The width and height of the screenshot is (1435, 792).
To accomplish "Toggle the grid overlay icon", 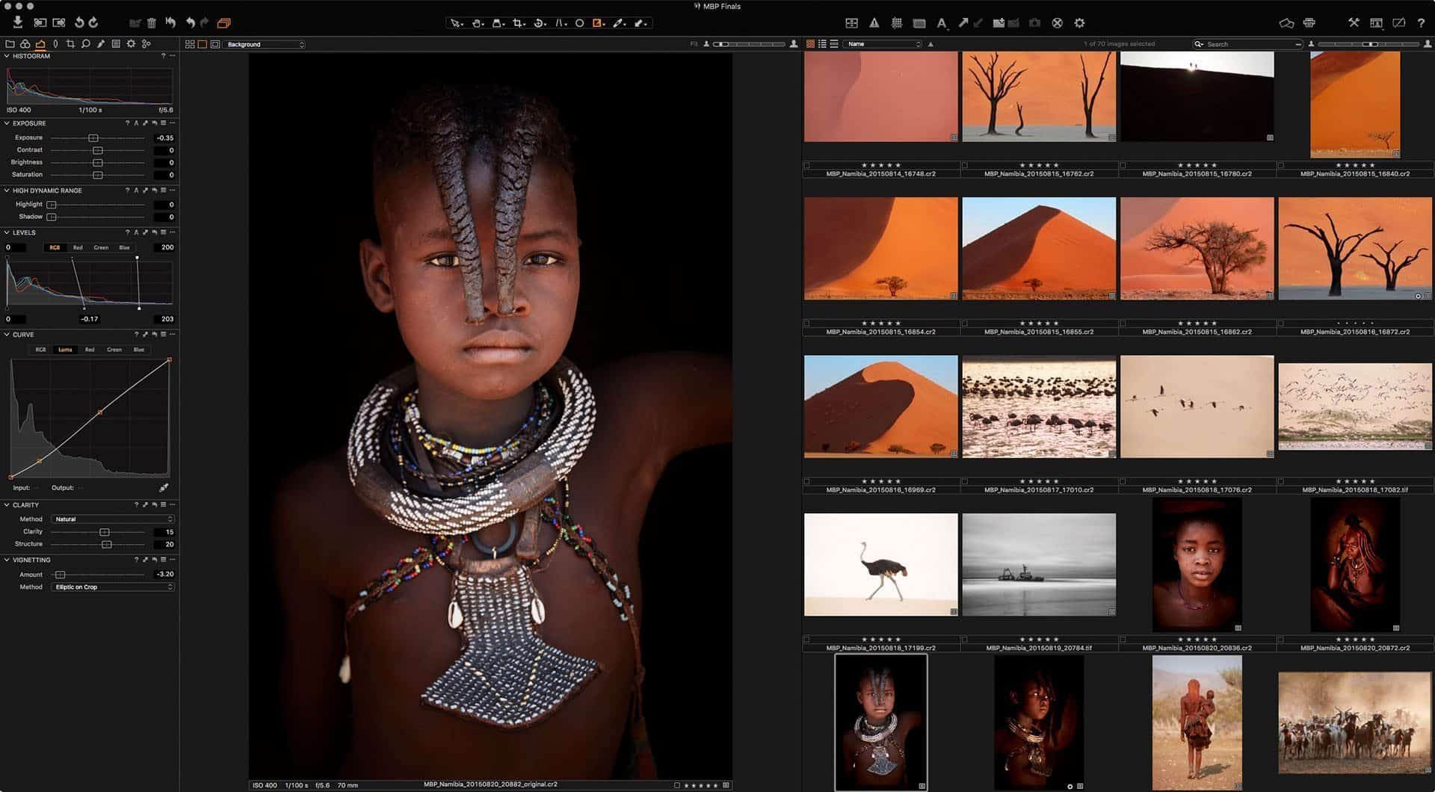I will click(x=897, y=23).
